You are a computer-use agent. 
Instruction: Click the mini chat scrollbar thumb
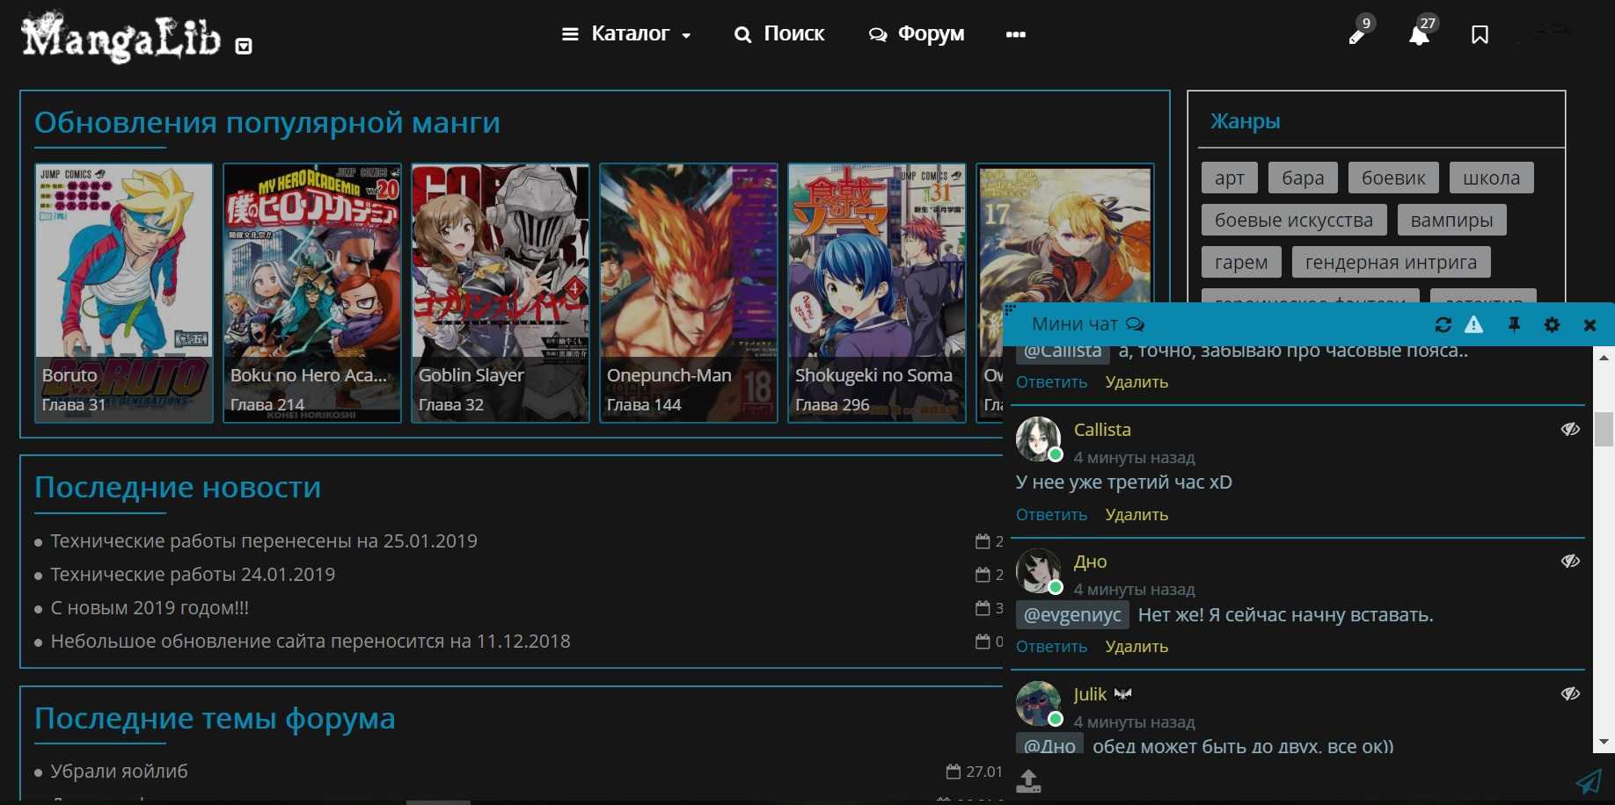tap(1604, 429)
